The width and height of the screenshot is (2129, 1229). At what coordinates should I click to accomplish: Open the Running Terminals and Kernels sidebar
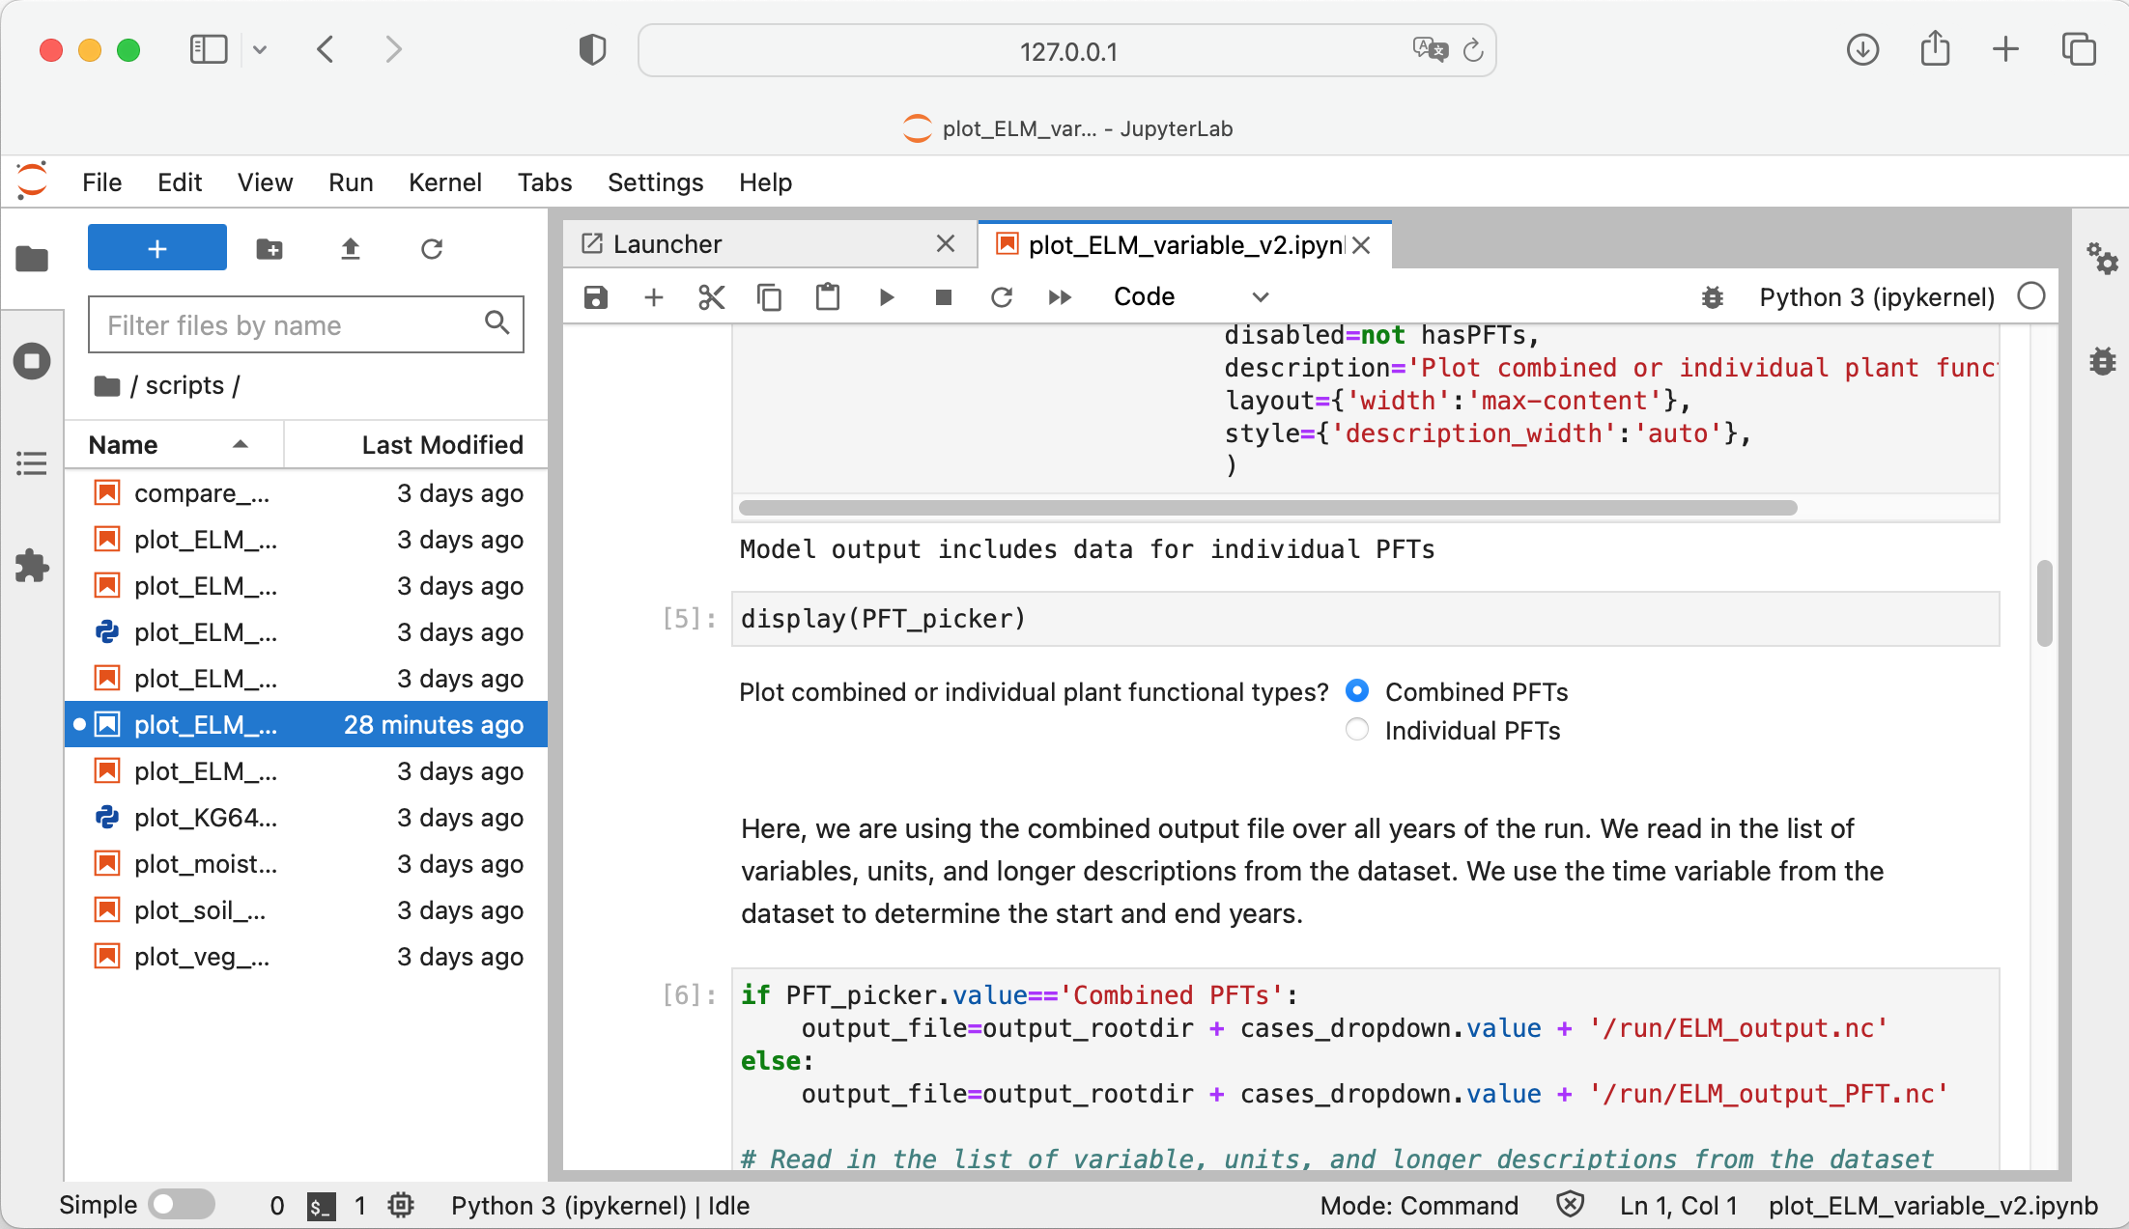click(32, 361)
